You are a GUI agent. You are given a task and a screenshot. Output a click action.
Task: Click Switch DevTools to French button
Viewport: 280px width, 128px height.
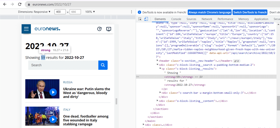250,12
